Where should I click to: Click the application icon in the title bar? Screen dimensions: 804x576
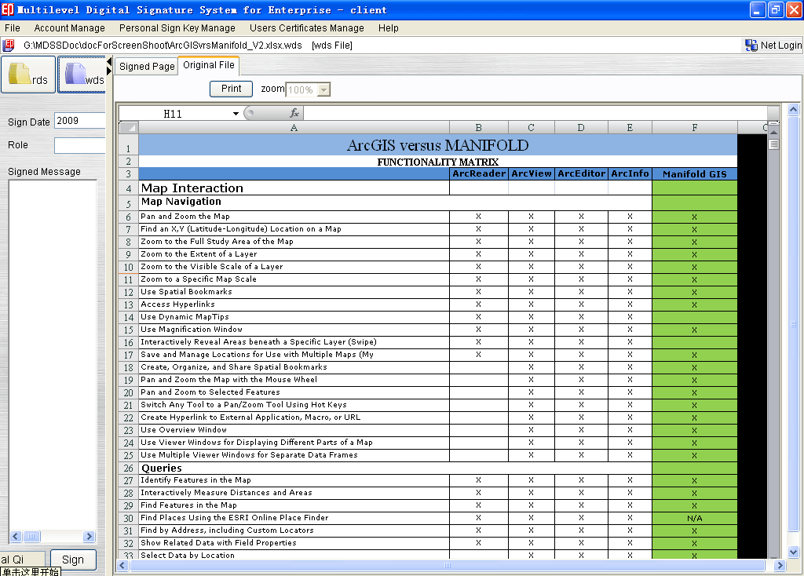pos(8,9)
